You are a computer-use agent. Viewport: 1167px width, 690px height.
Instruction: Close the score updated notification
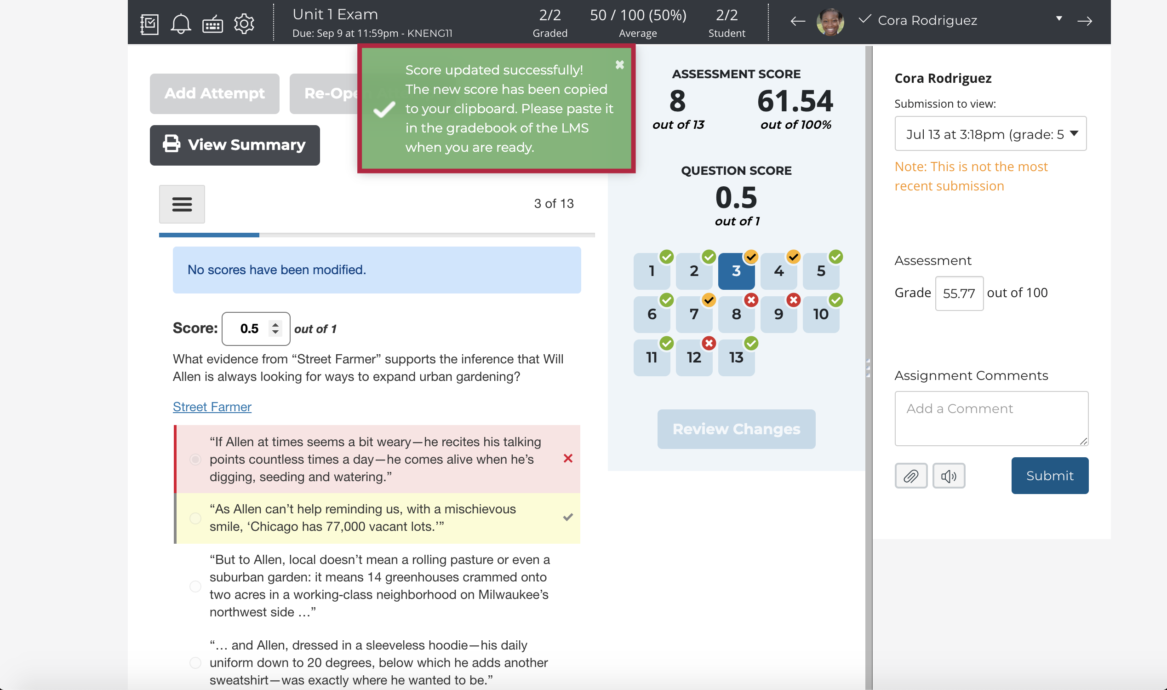coord(619,65)
